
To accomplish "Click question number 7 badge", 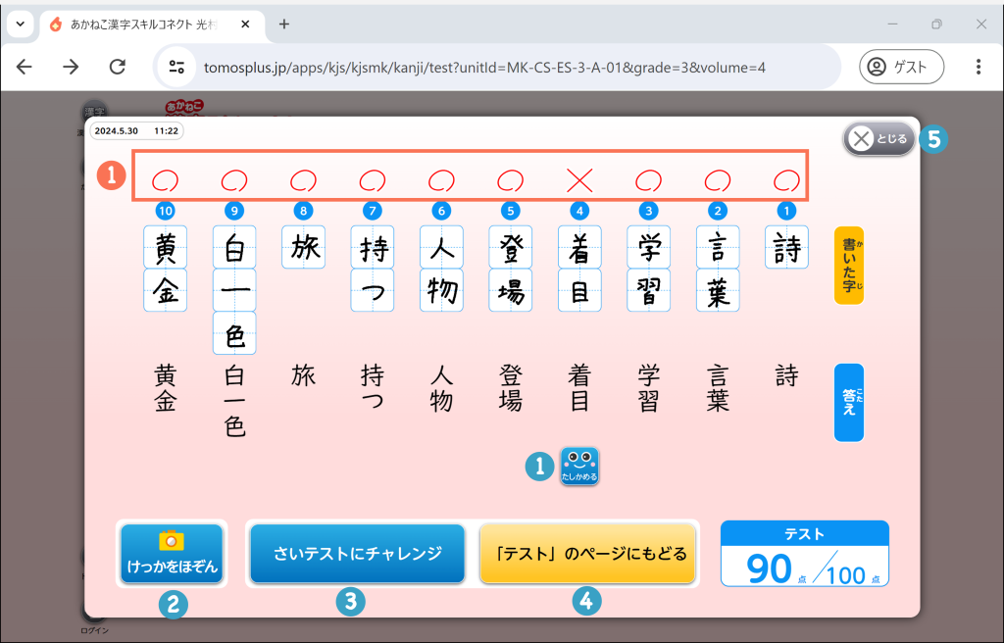I will [372, 210].
